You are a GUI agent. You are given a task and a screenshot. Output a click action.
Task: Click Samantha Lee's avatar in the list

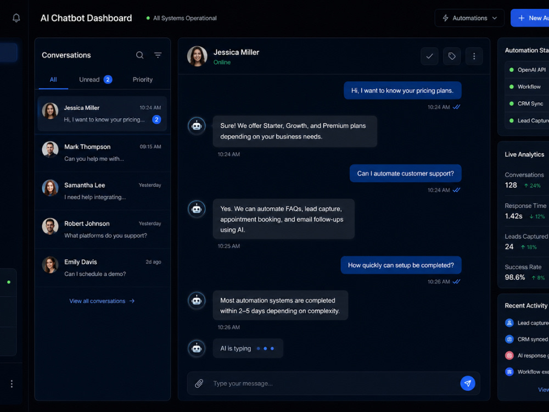point(50,188)
